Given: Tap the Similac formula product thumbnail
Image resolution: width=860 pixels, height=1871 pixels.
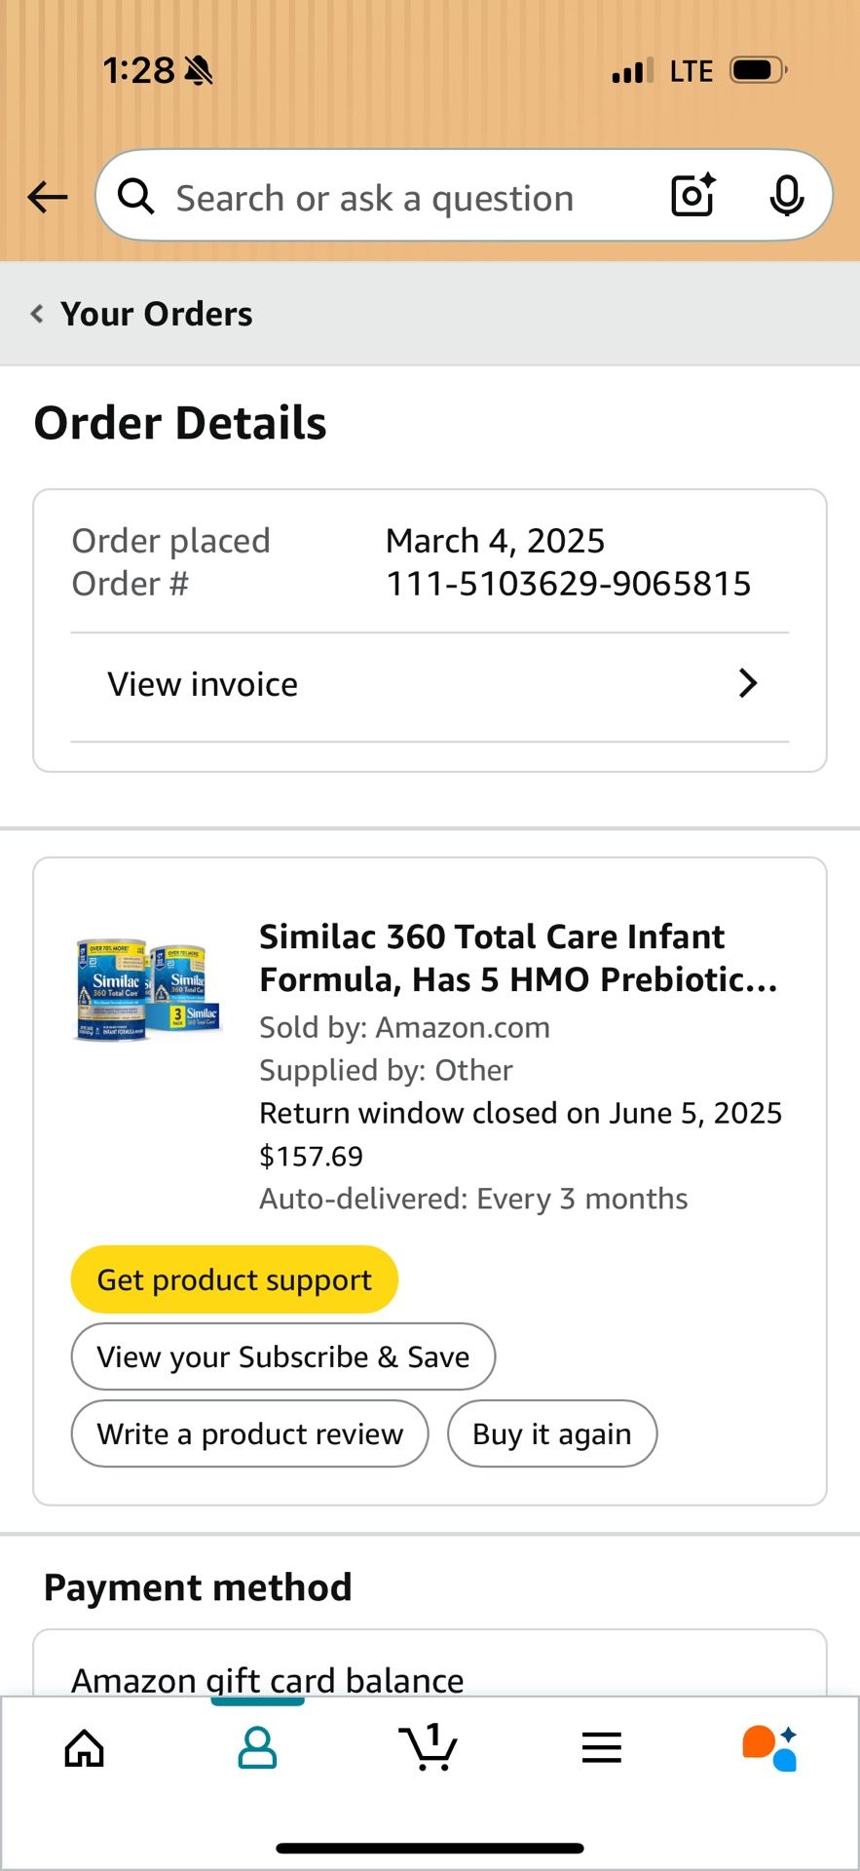Looking at the screenshot, I should pos(146,987).
